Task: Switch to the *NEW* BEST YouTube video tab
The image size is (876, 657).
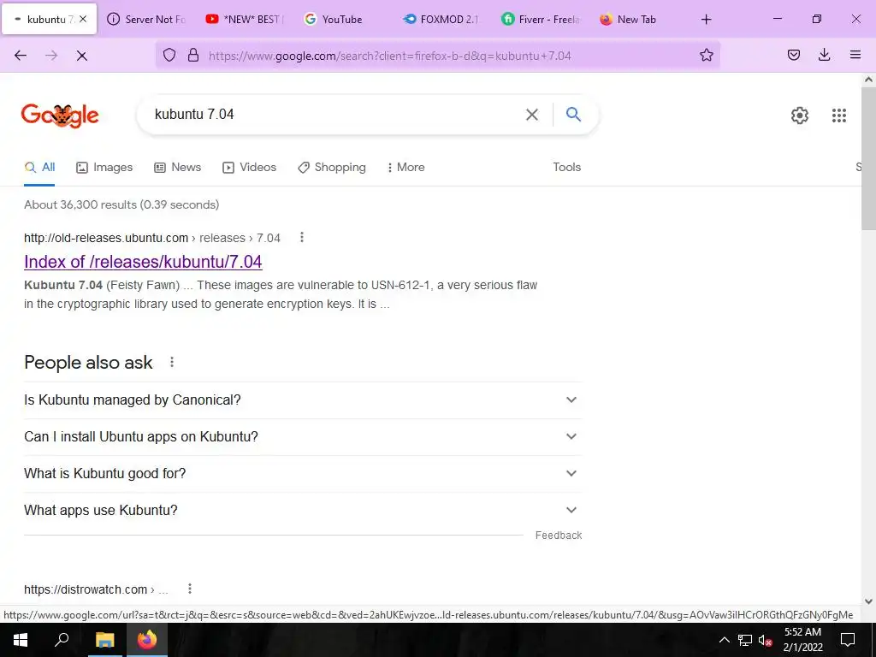Action: click(x=246, y=19)
